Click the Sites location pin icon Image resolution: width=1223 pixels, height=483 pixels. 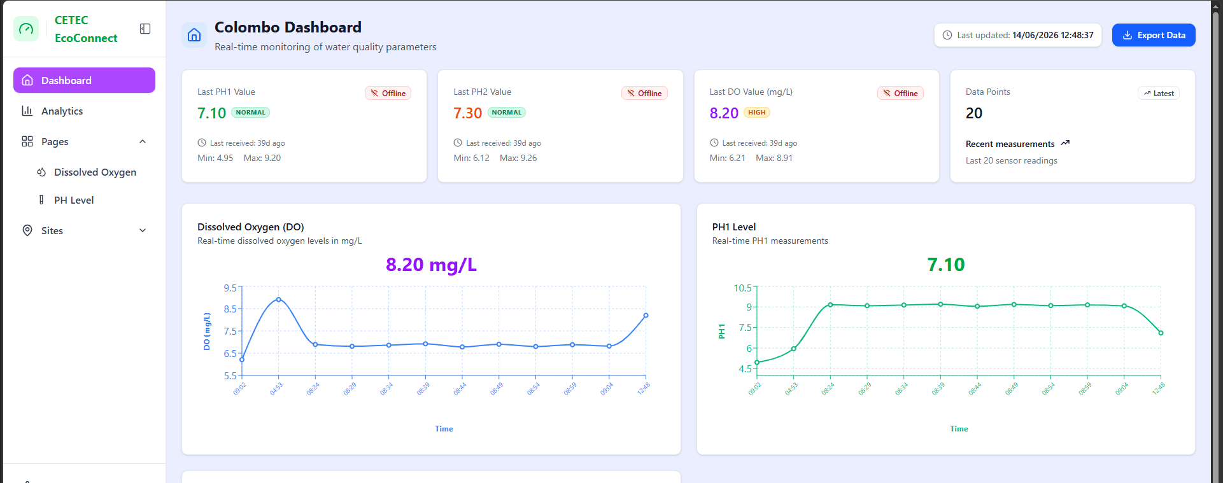pos(27,230)
